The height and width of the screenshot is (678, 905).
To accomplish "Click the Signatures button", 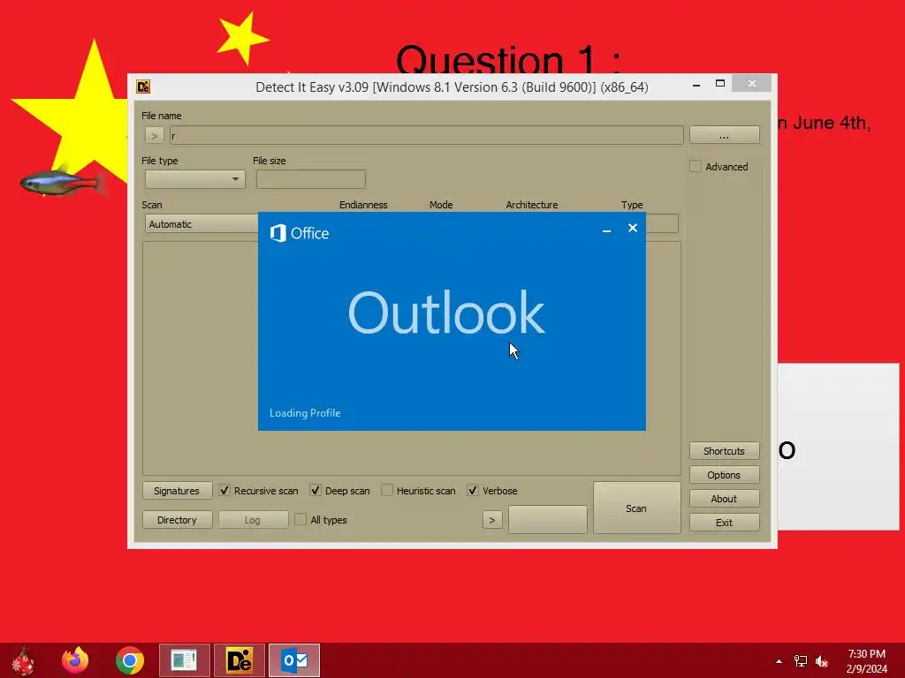I will click(x=177, y=491).
